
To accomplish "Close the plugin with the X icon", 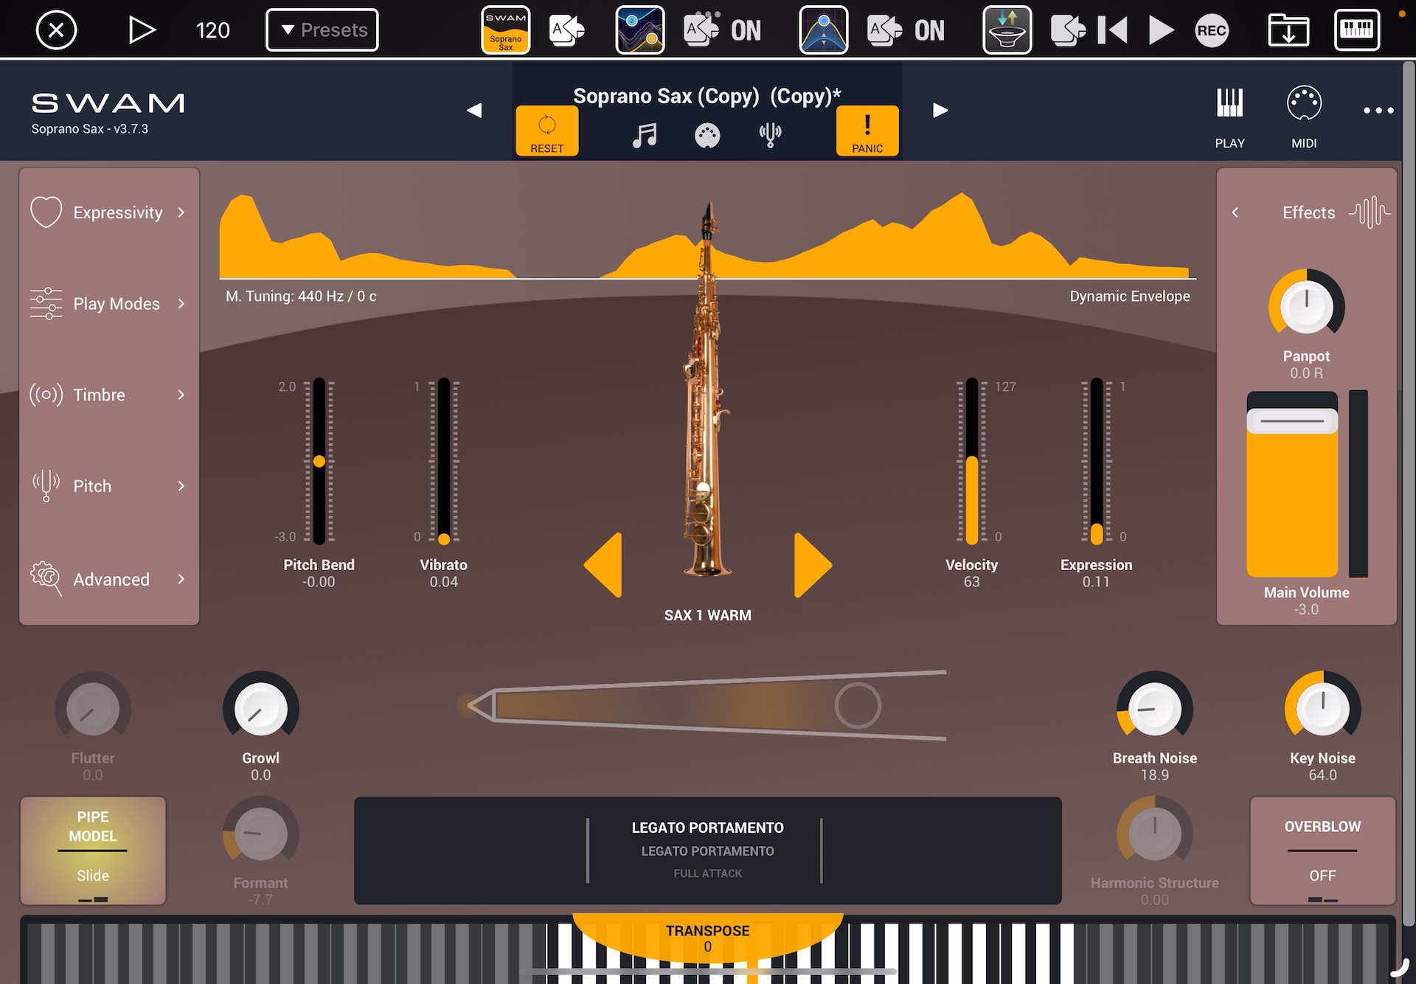I will 56,30.
